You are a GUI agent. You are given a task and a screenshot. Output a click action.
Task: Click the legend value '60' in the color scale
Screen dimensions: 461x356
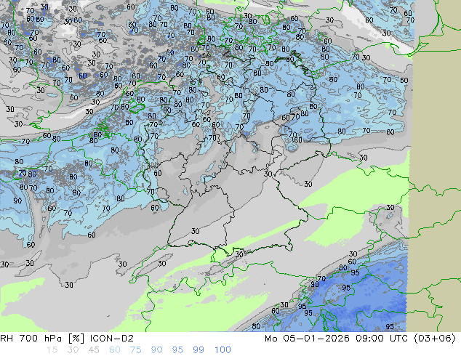(x=115, y=350)
